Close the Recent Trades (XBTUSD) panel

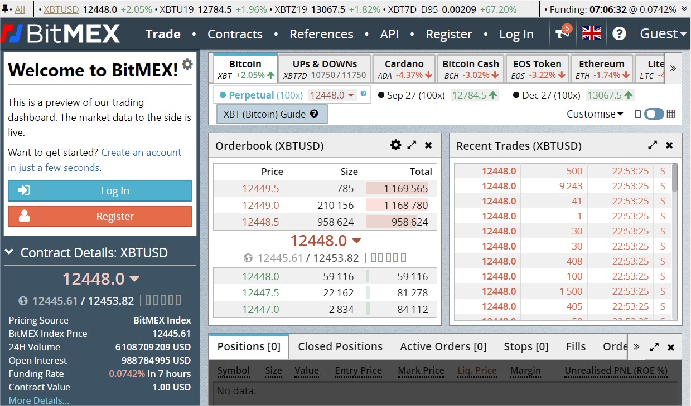669,145
